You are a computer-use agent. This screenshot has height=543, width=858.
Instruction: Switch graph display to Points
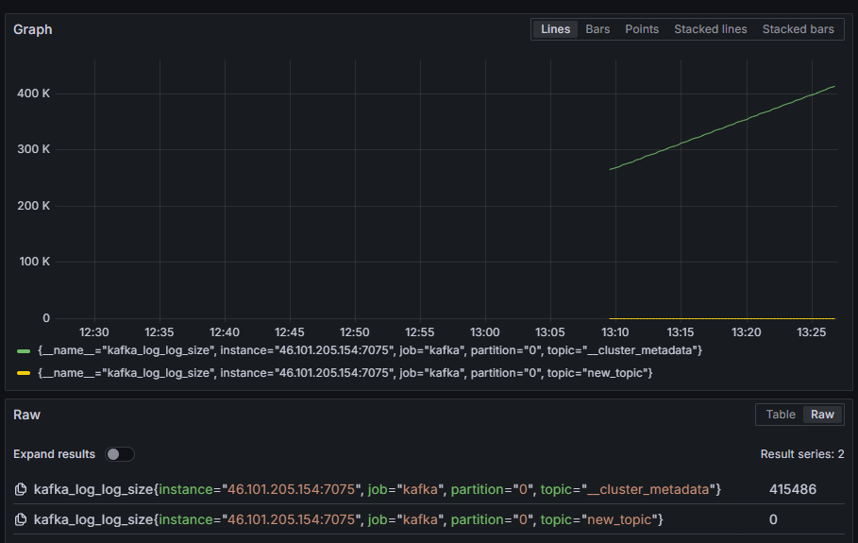642,29
